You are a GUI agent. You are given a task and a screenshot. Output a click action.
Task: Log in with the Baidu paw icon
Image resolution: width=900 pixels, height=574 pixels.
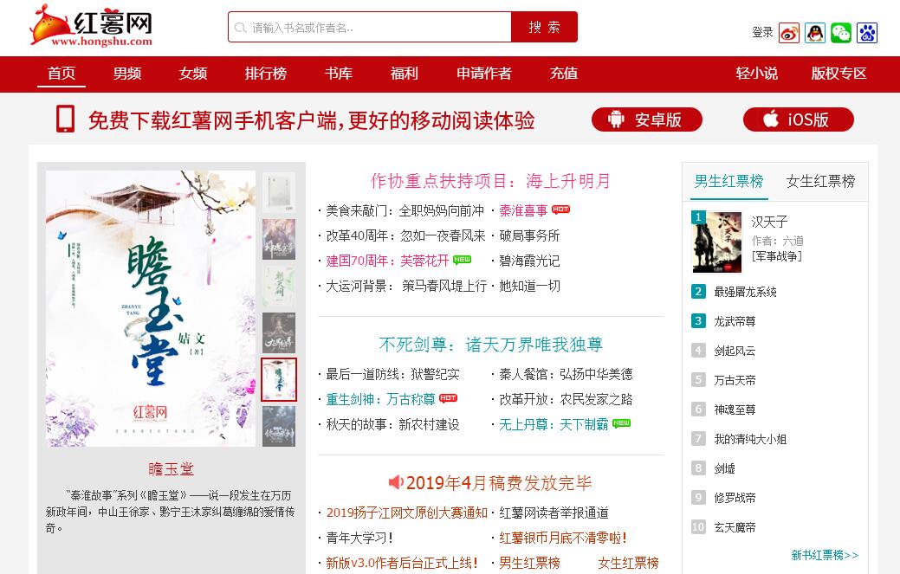867,33
